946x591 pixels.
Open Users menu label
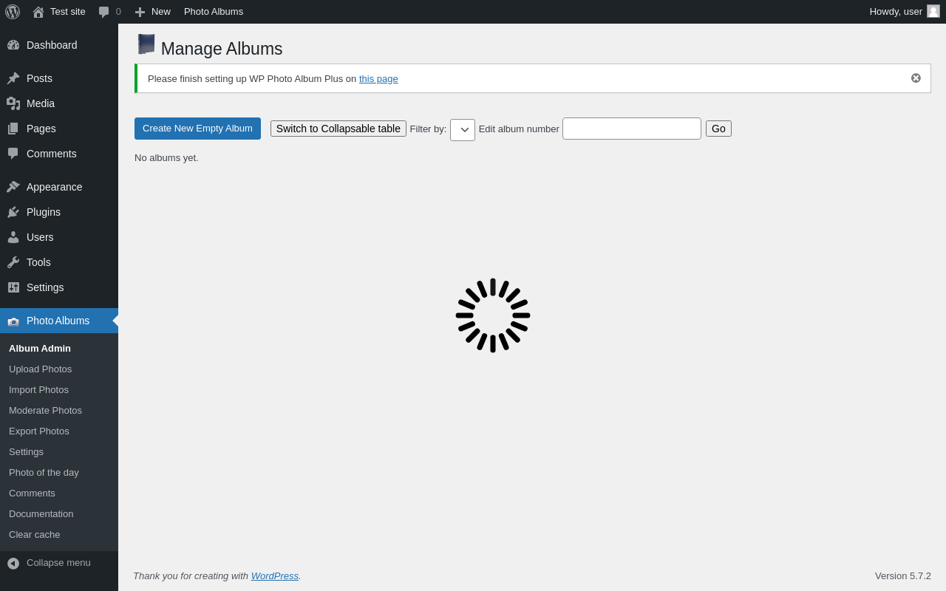click(x=40, y=237)
